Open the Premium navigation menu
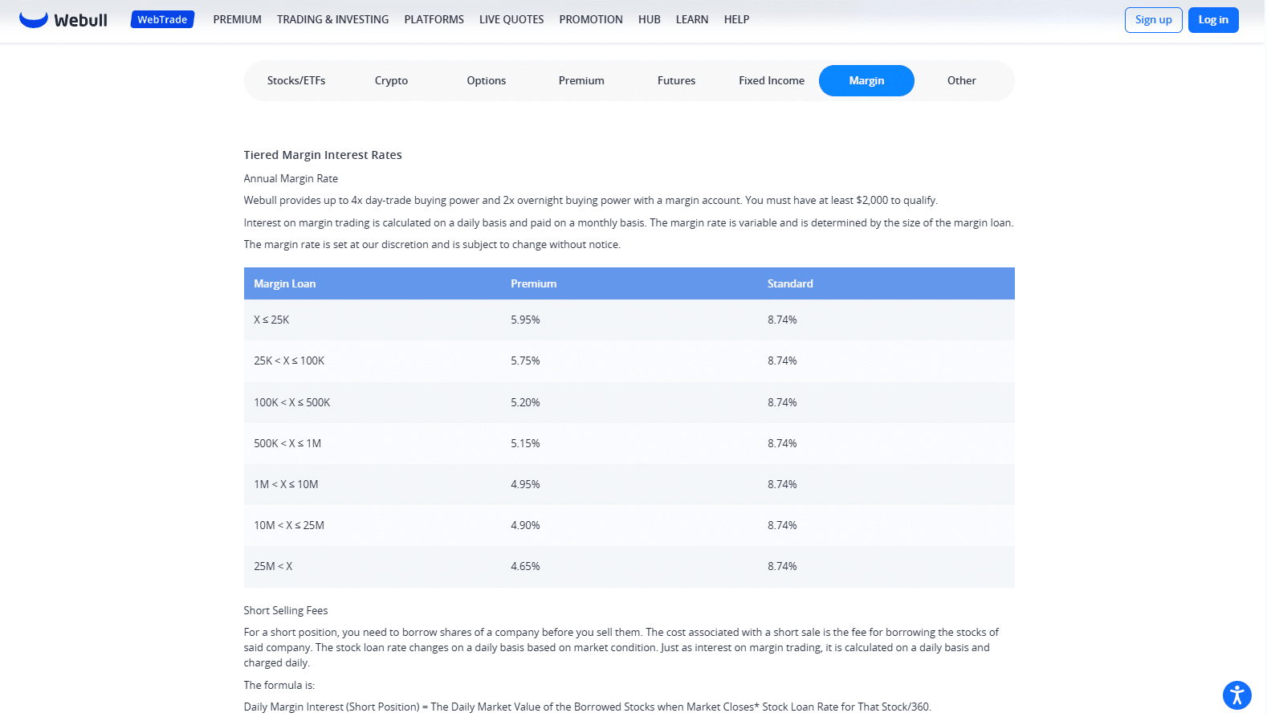1267x717 pixels. (237, 19)
